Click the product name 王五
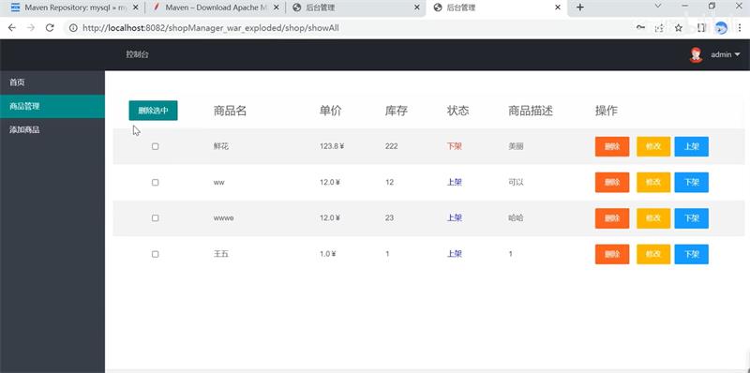The width and height of the screenshot is (750, 373). (221, 254)
